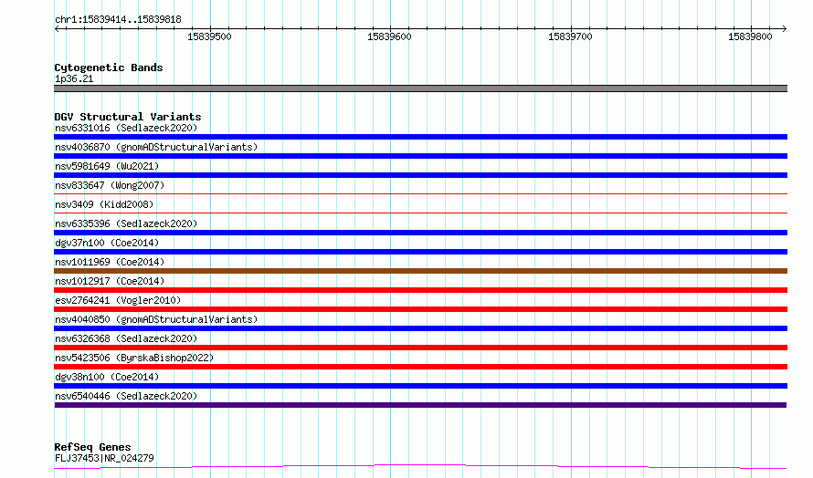Open nsv4040850 (gnomADStructuralVariants) label
813x478 pixels.
156,319
